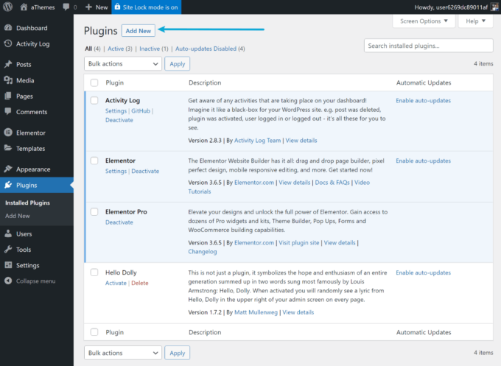Open the Elementor Pro Changelog link
Screen dimensions: 501x366
click(x=203, y=252)
